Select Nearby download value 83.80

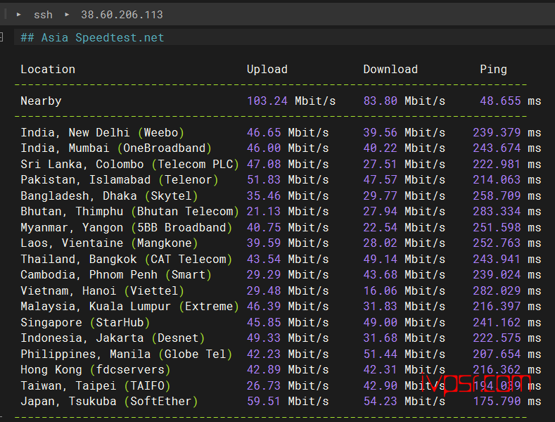pos(380,101)
